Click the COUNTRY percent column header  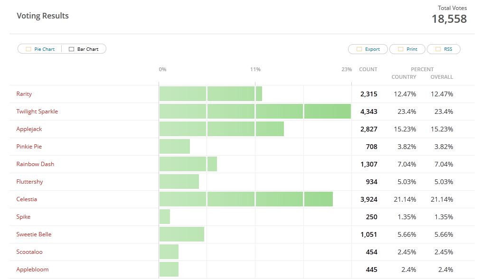click(x=404, y=77)
